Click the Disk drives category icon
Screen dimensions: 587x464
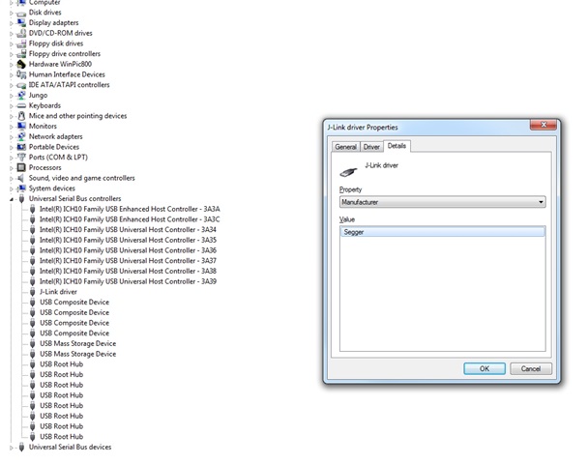click(x=21, y=14)
